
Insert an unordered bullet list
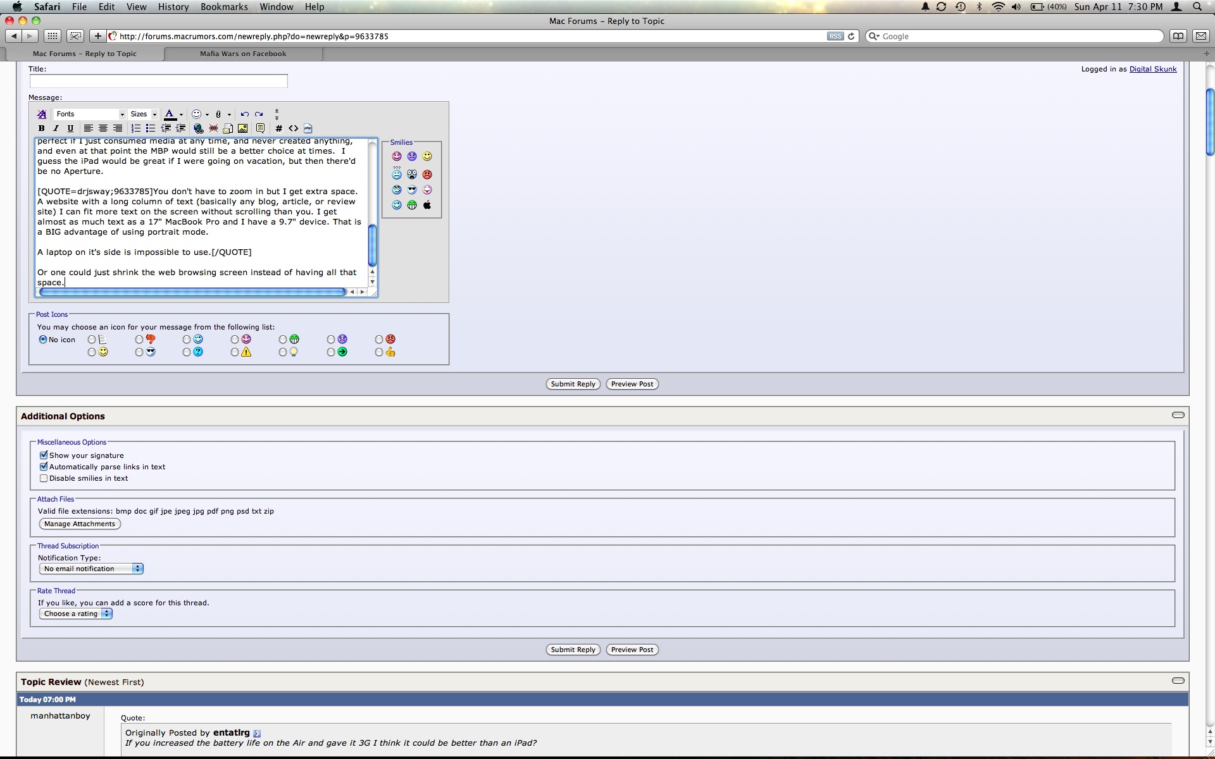point(151,128)
